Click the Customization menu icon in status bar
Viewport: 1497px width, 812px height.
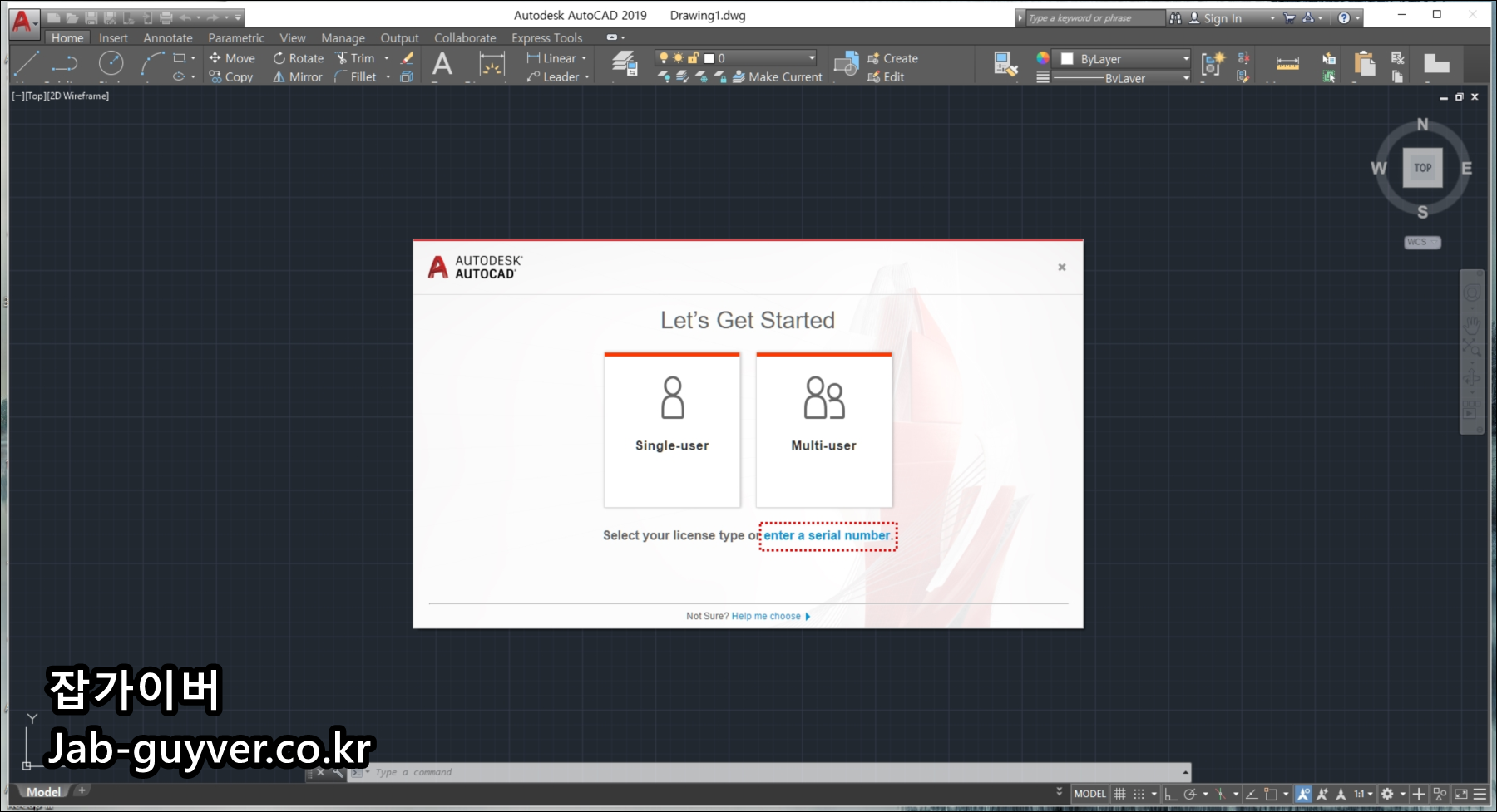[x=1480, y=794]
